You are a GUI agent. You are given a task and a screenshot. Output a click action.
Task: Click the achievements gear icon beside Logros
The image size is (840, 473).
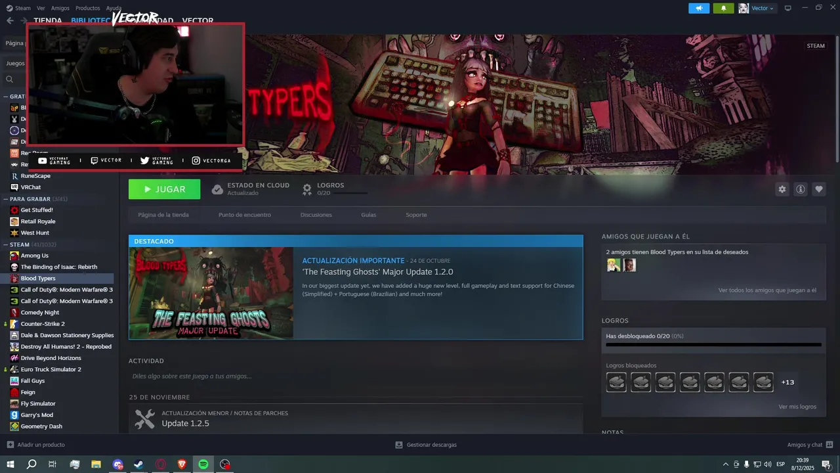pos(306,189)
